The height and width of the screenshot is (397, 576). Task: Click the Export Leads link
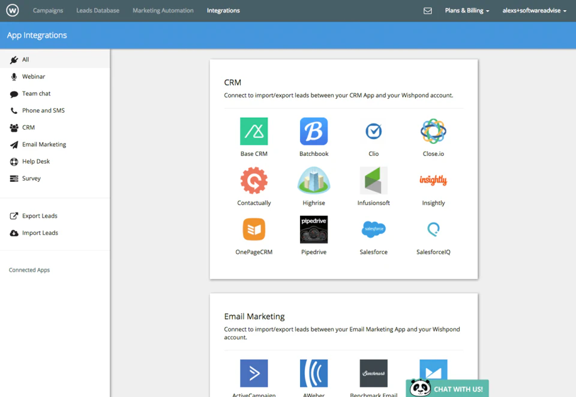[x=39, y=215]
